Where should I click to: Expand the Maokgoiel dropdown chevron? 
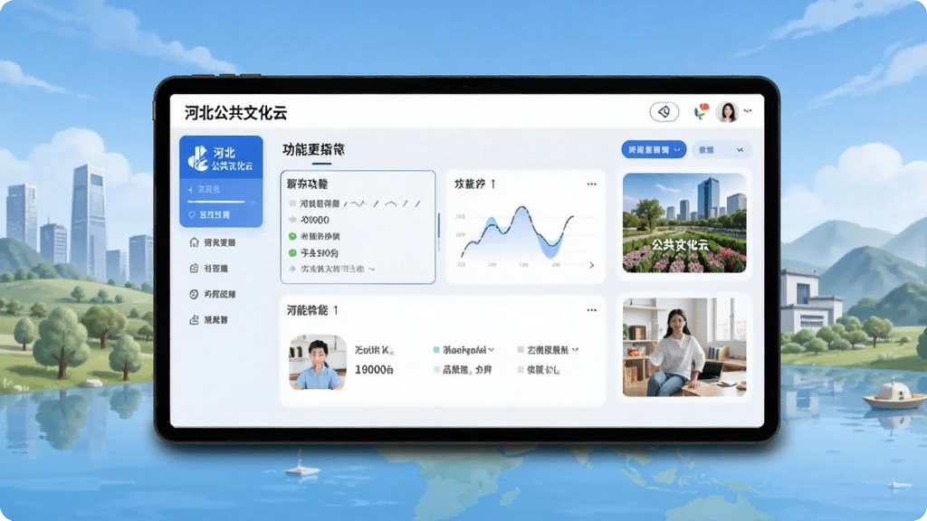tap(492, 350)
